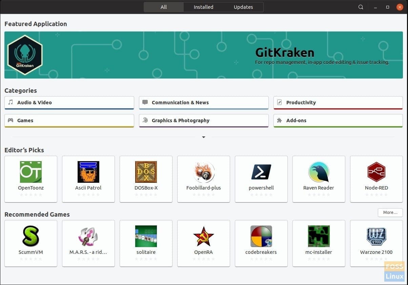Image resolution: width=408 pixels, height=285 pixels.
Task: Open the powershell app icon
Action: pyautogui.click(x=261, y=172)
